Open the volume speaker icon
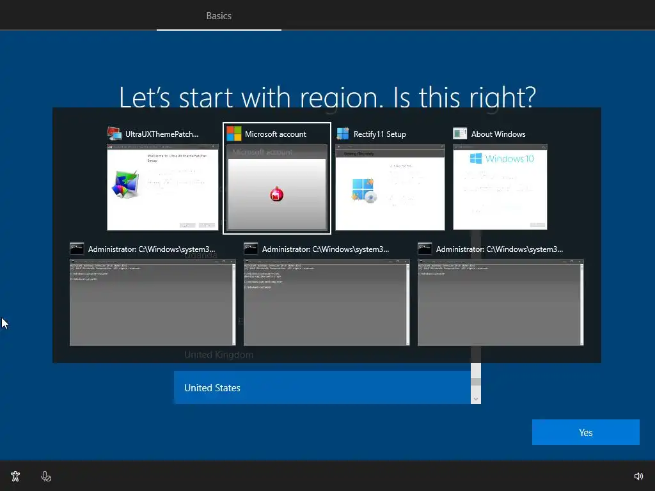The height and width of the screenshot is (491, 655). pyautogui.click(x=639, y=476)
